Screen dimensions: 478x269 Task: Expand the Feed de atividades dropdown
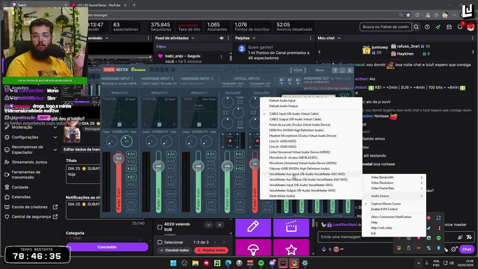[x=193, y=38]
